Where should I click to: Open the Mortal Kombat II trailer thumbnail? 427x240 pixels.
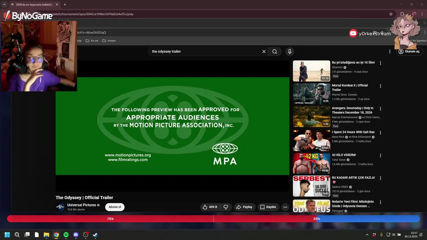click(x=312, y=94)
